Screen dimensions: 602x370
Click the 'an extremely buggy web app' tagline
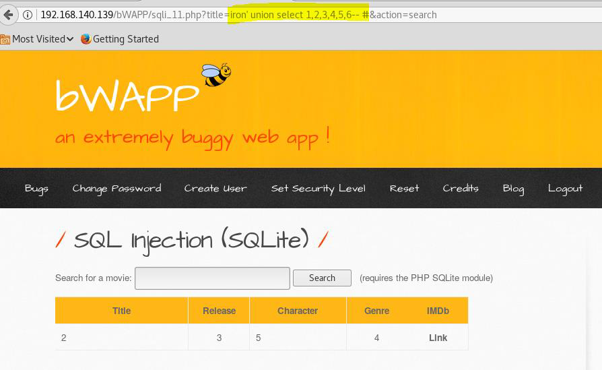(193, 138)
